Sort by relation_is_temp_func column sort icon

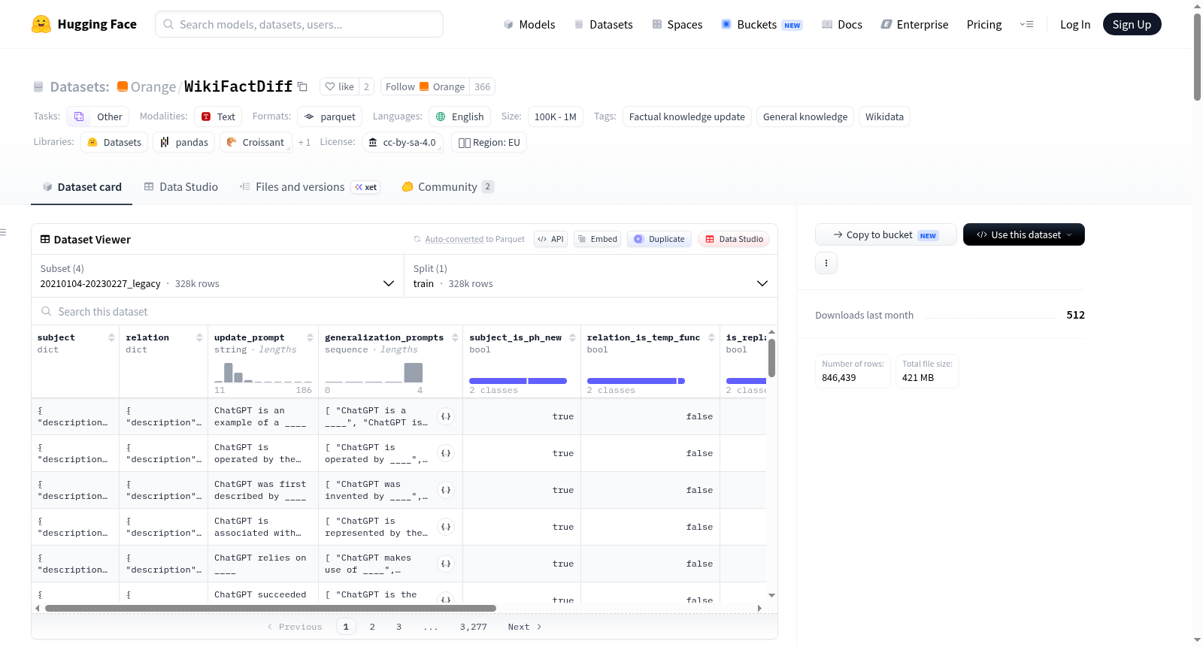point(711,337)
